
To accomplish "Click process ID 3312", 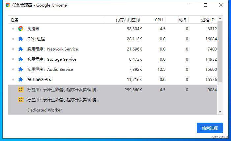I will coord(212,29).
